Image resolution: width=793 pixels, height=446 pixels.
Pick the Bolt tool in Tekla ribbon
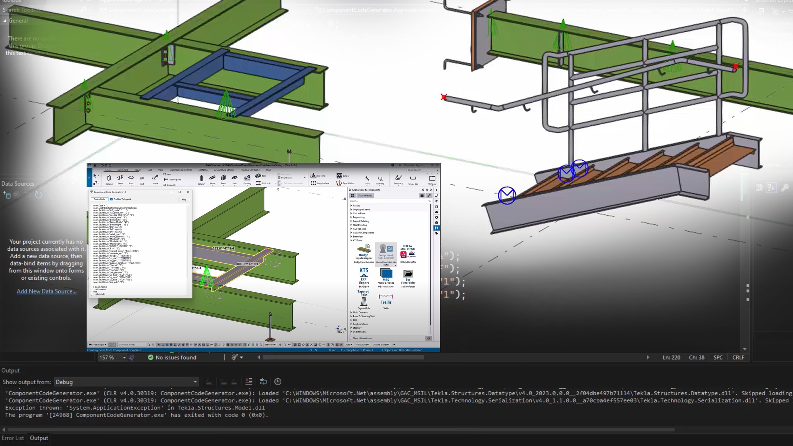pos(142,180)
